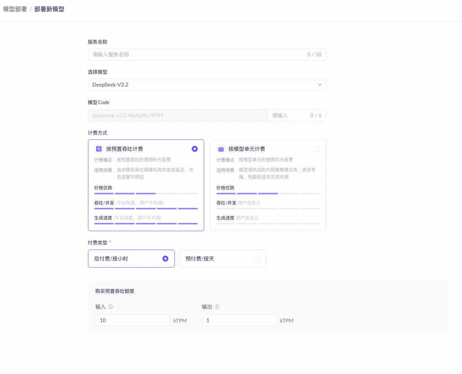This screenshot has width=462, height=374.
Task: Click the text 按模型单元的使用时长收费
Action: click(266, 160)
